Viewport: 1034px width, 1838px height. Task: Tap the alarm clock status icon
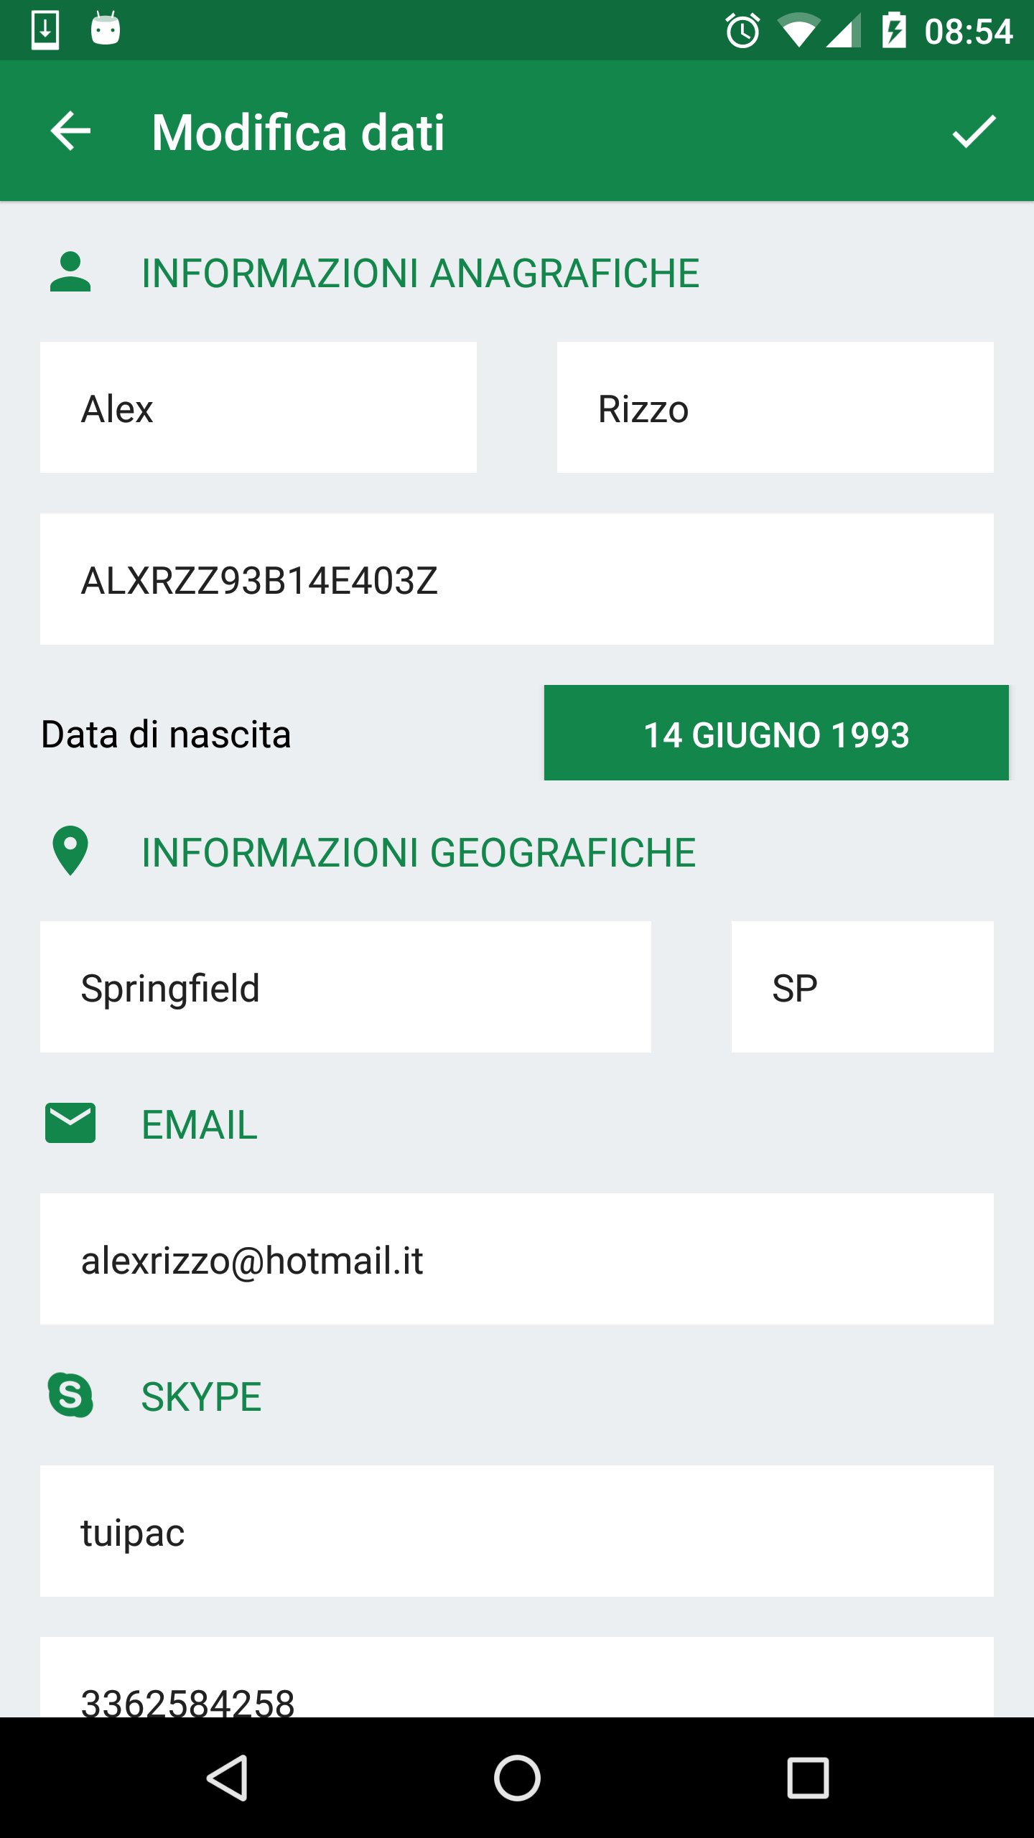pos(742,31)
